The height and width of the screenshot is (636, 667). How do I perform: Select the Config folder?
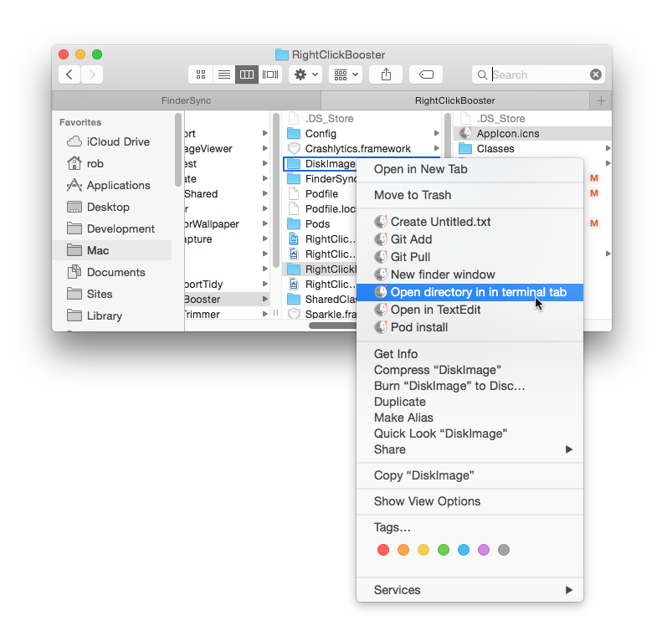[x=362, y=134]
